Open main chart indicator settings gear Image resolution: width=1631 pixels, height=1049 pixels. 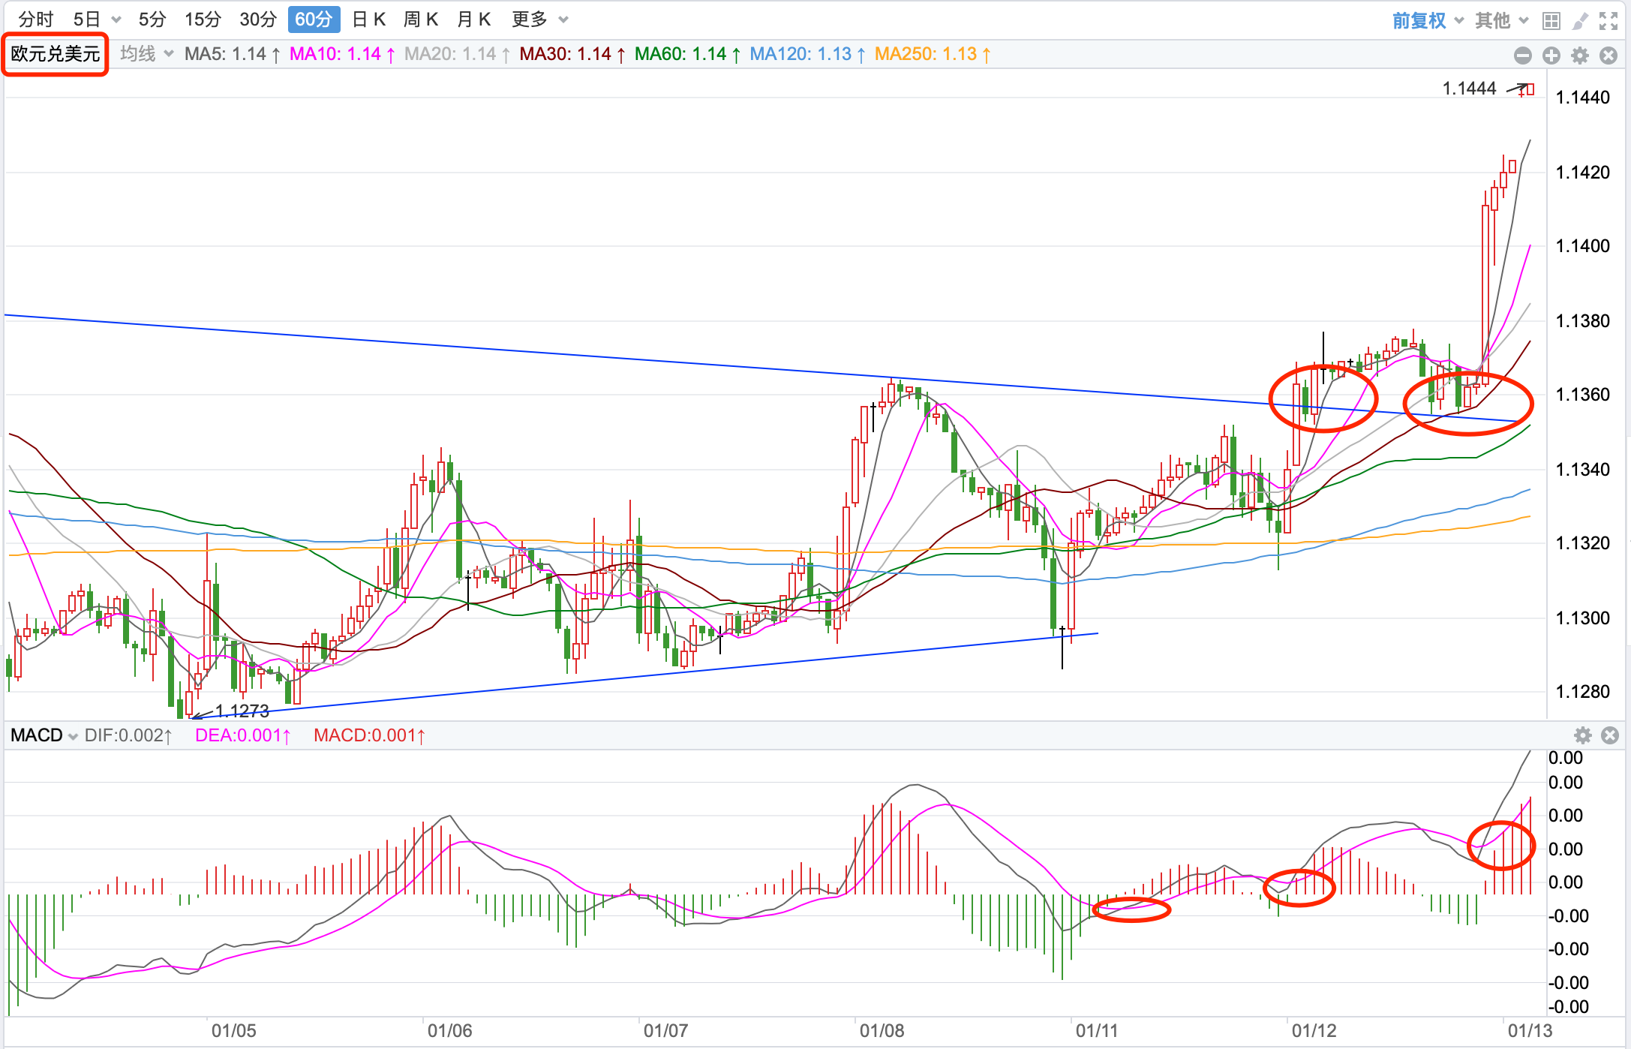click(x=1580, y=56)
